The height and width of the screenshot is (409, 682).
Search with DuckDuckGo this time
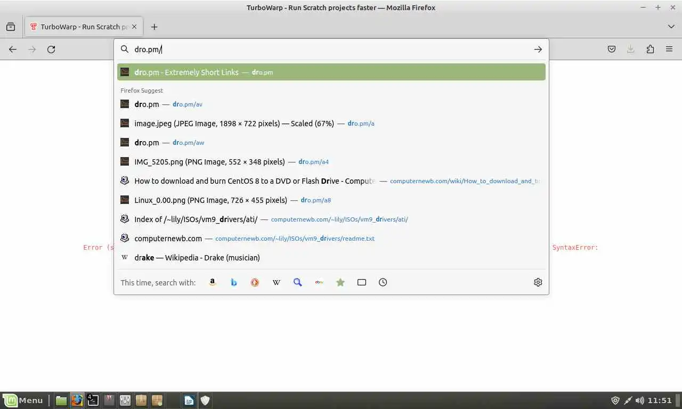(x=255, y=282)
